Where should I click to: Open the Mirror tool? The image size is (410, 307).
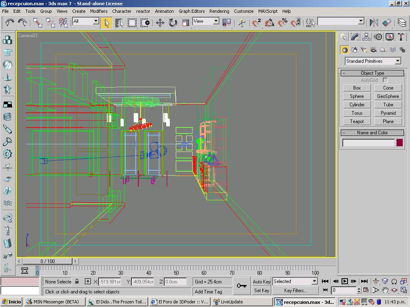374,23
